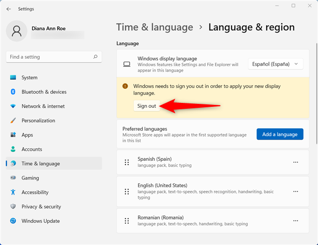Grab the Romanian (Romania) drag handle
This screenshot has width=318, height=245.
pyautogui.click(x=127, y=220)
